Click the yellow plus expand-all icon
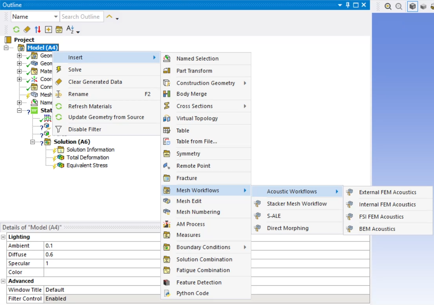This screenshot has height=305, width=434. click(48, 29)
